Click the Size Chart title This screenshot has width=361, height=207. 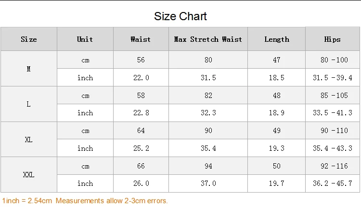point(180,16)
